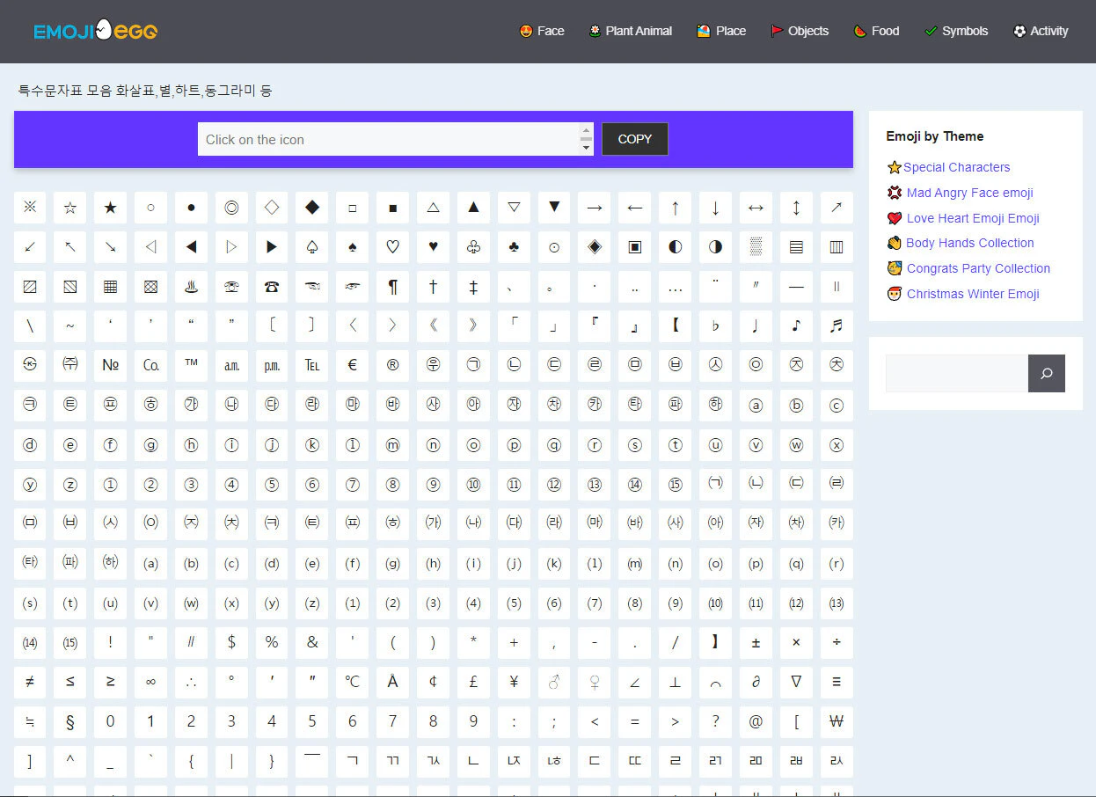Pick the section sign § symbol
The image size is (1096, 797).
point(70,721)
